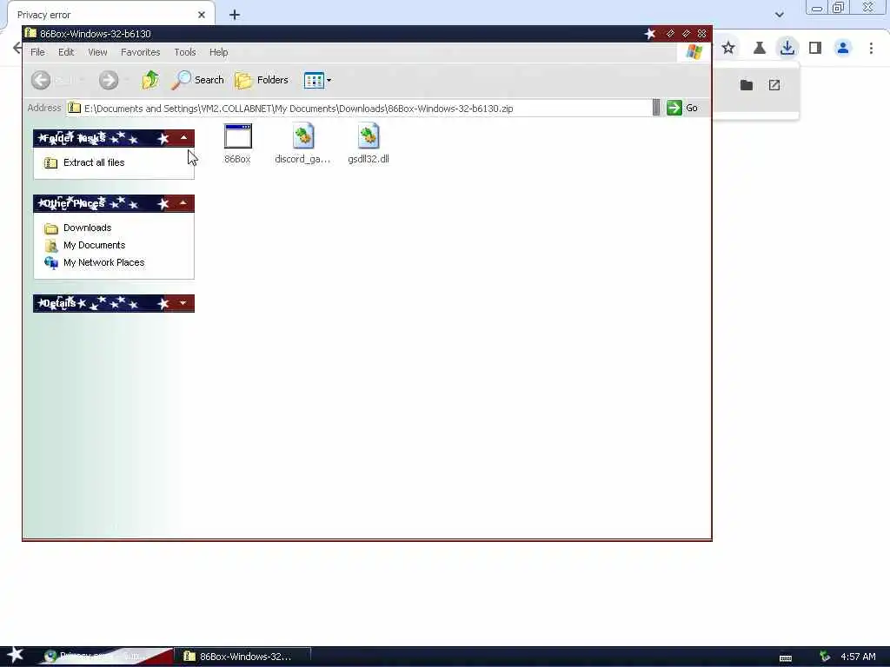Image resolution: width=890 pixels, height=667 pixels.
Task: Click the Windows flag logo
Action: point(694,52)
